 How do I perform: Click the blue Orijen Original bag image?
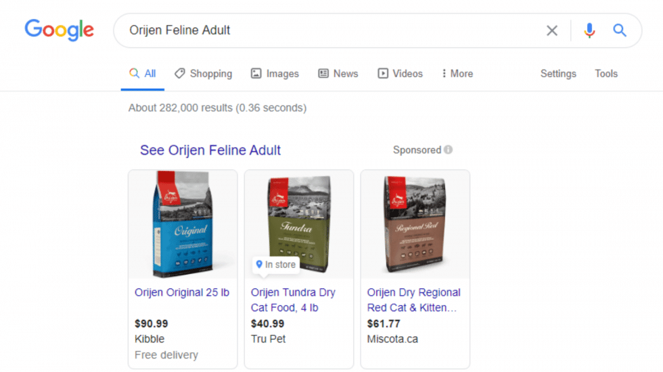pos(183,224)
